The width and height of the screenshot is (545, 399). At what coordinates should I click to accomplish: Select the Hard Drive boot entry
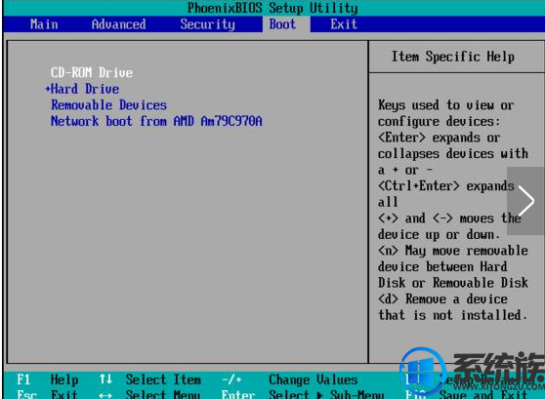85,89
